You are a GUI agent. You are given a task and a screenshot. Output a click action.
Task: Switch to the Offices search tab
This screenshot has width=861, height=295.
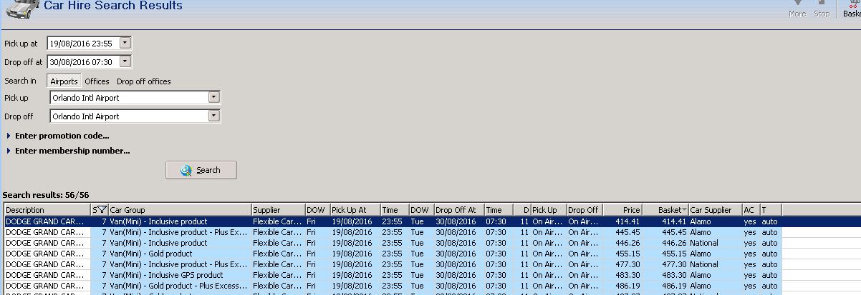click(97, 81)
